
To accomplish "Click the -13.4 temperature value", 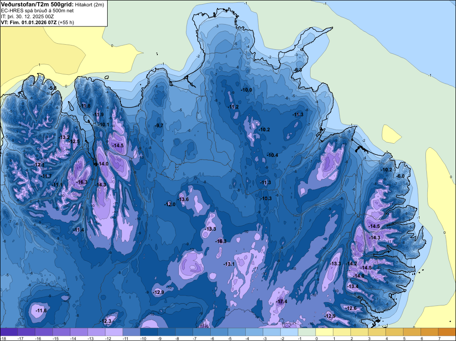I will point(353,286).
